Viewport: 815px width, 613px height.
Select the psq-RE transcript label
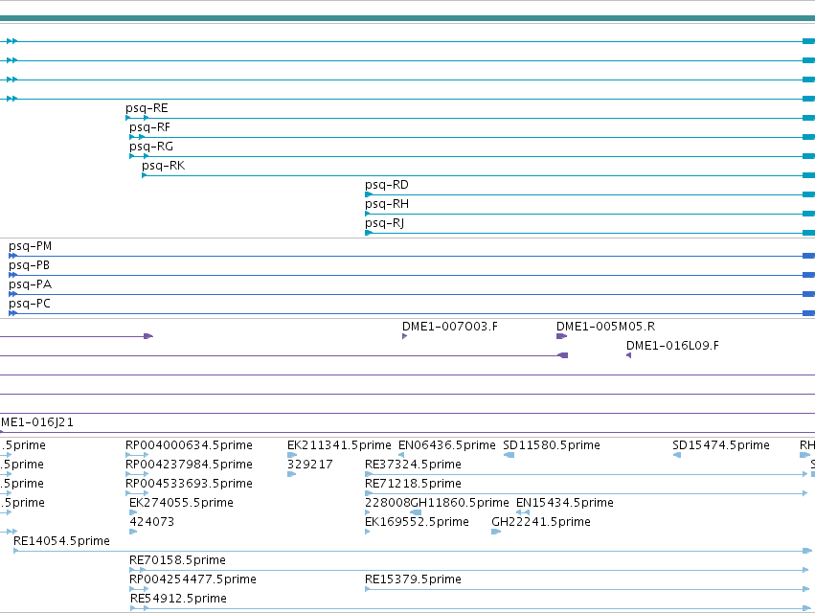tap(147, 108)
